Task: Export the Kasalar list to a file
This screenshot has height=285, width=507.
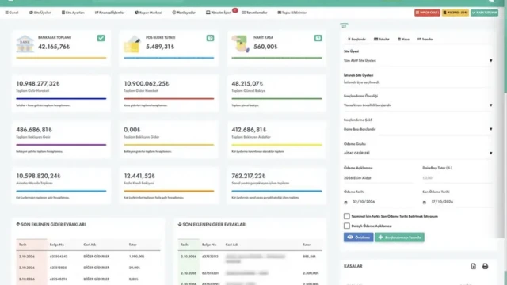Action: point(473,266)
